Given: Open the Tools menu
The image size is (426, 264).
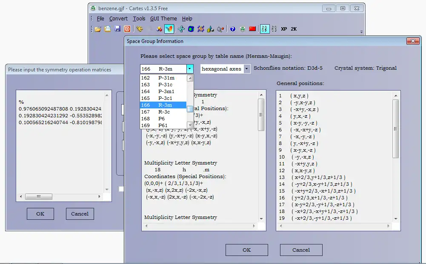Looking at the screenshot, I should point(139,19).
